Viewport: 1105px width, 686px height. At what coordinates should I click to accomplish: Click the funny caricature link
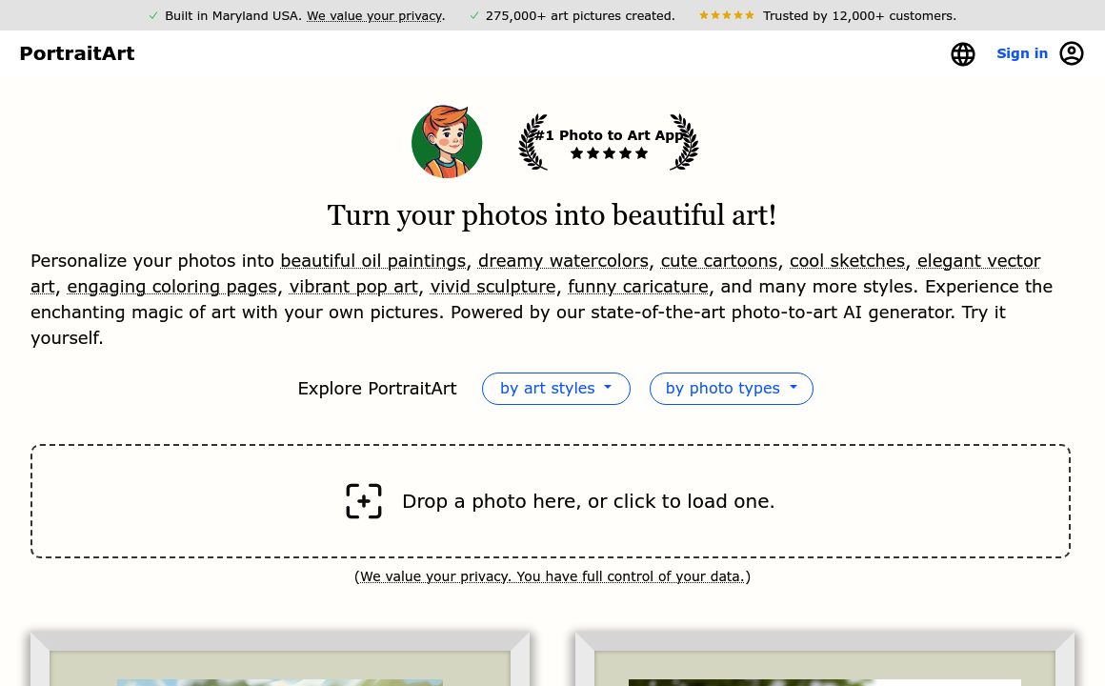(638, 287)
